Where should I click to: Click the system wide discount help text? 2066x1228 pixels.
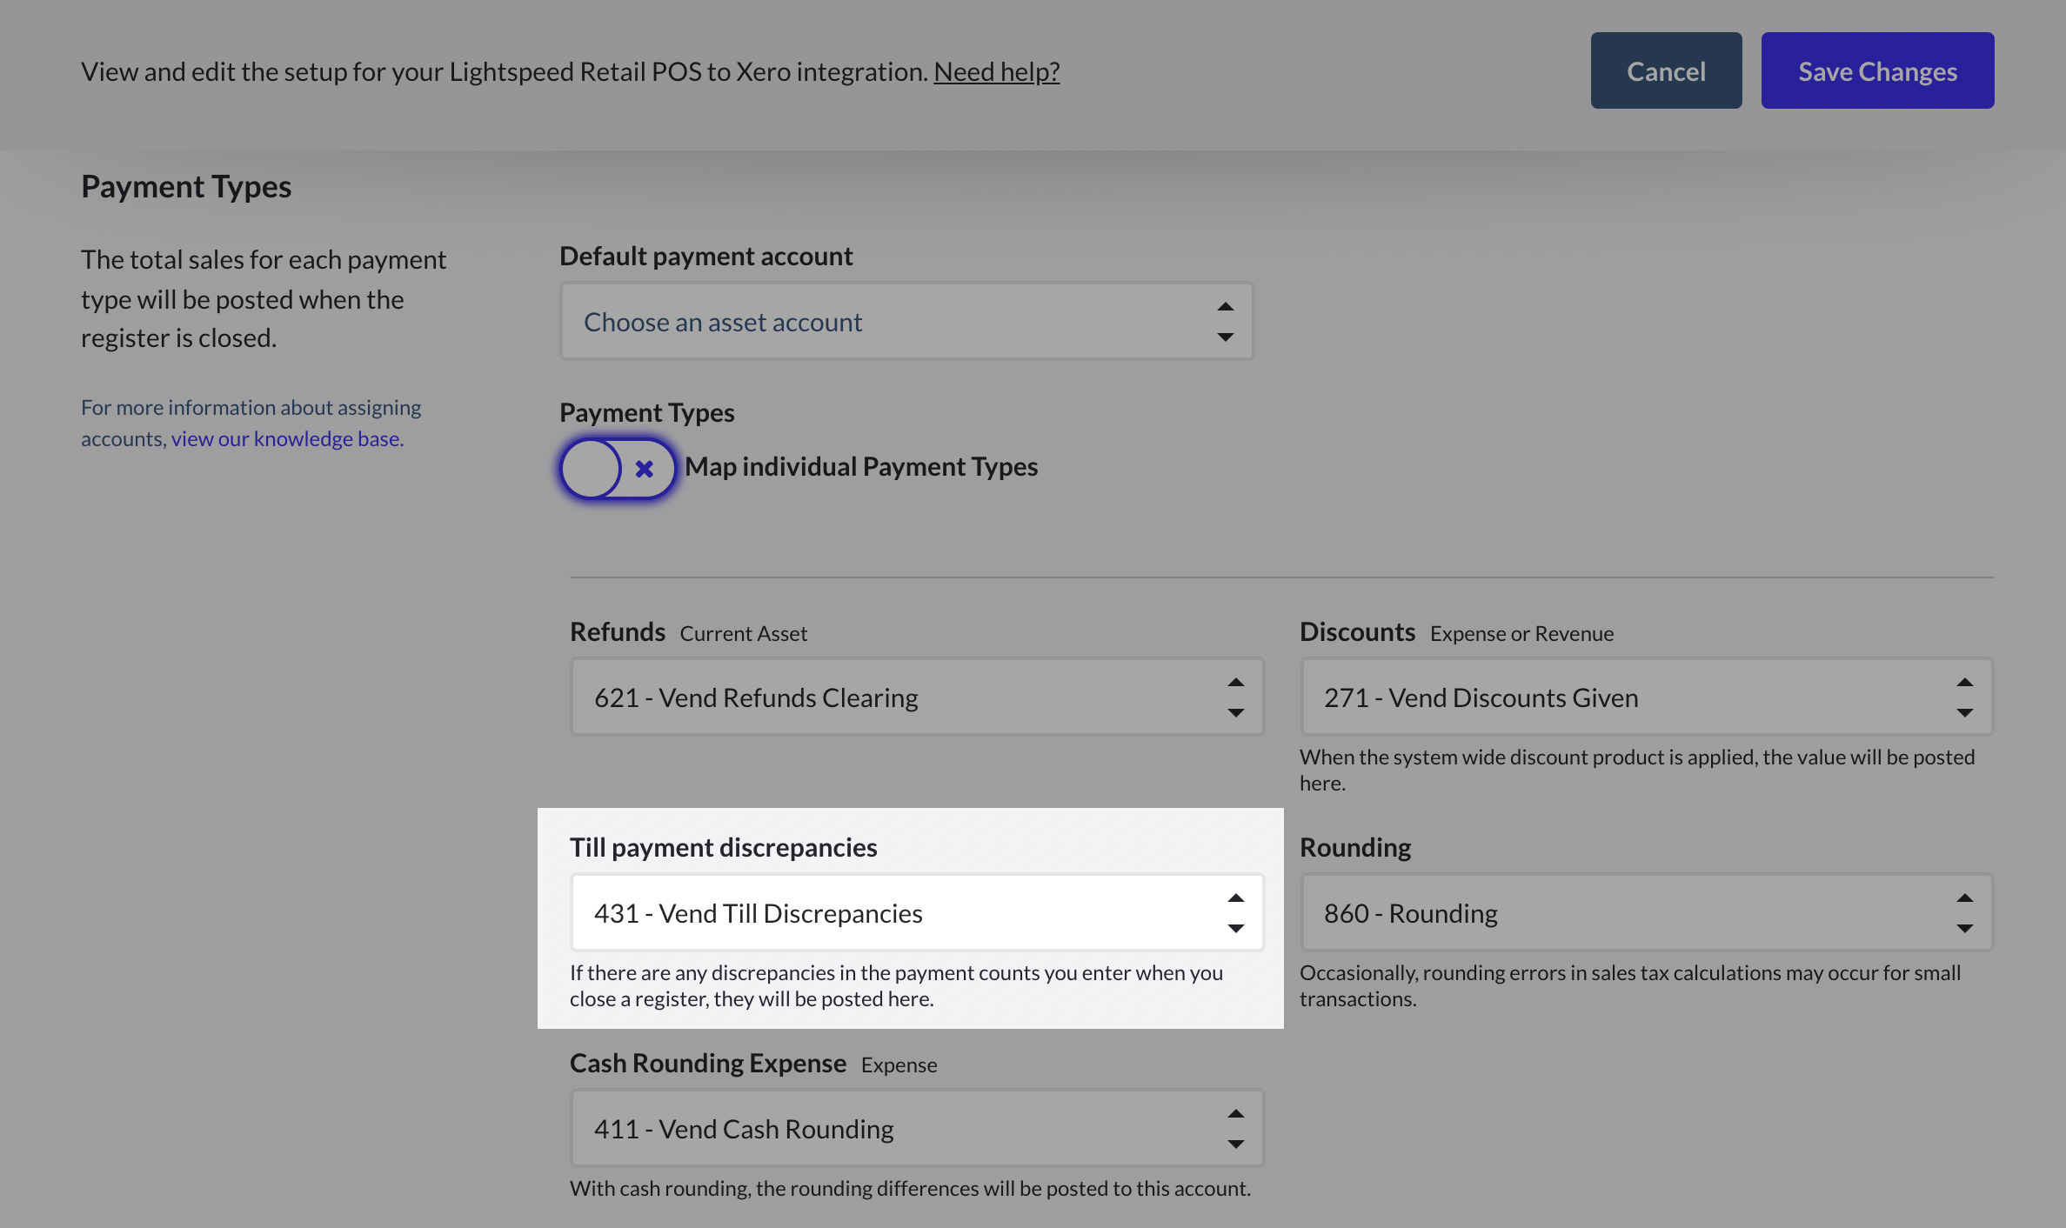coord(1637,770)
